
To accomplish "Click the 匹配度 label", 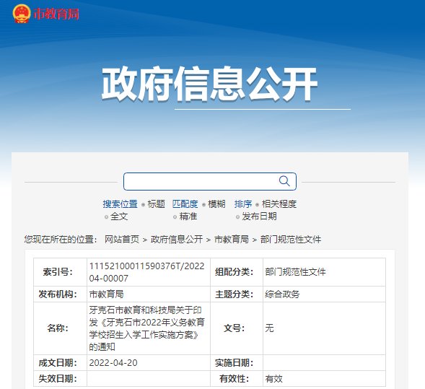I will [185, 204].
